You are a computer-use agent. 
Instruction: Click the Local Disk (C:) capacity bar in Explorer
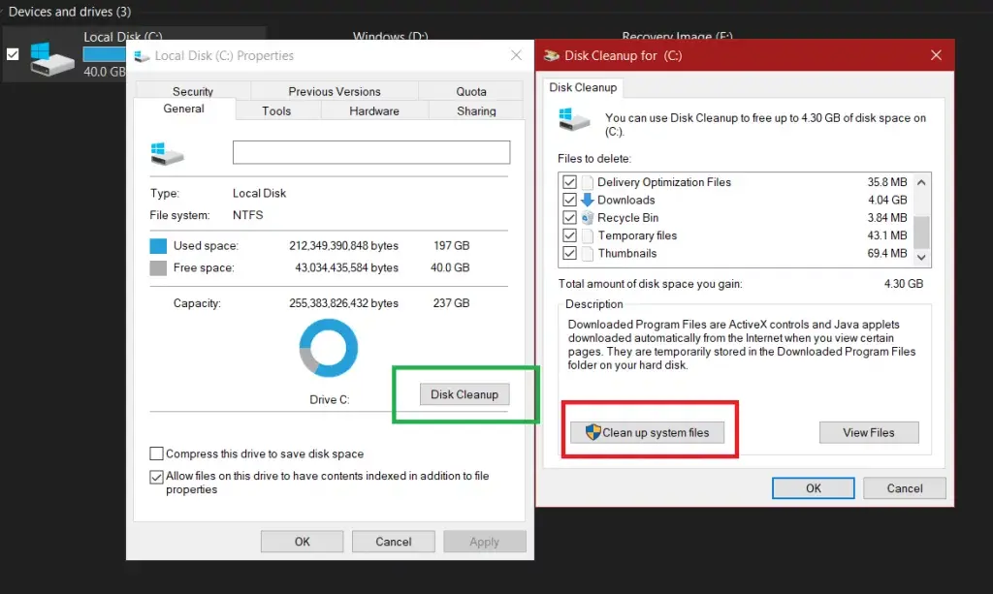(x=105, y=54)
